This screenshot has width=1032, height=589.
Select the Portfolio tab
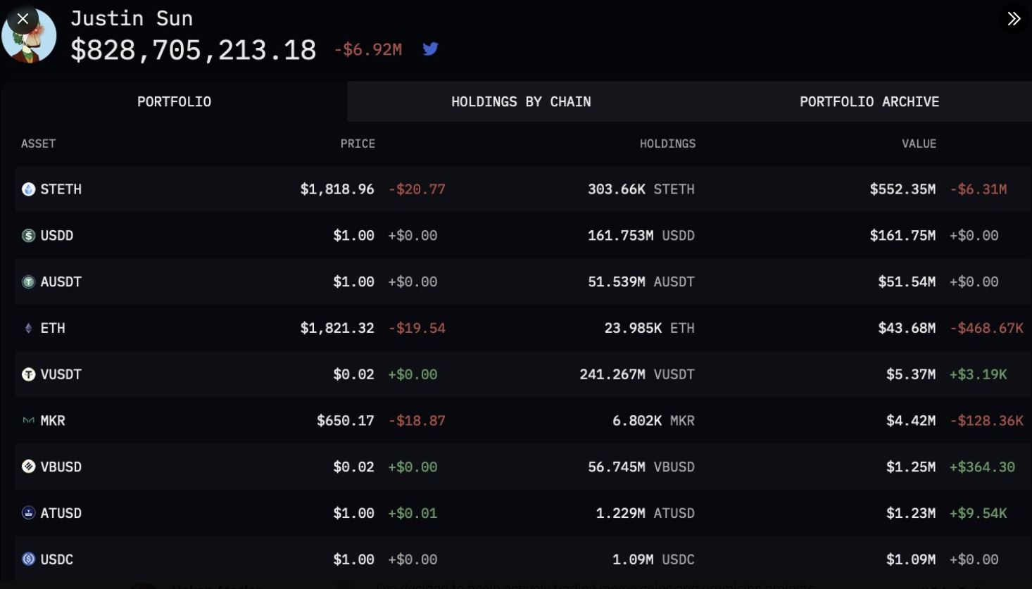(174, 101)
